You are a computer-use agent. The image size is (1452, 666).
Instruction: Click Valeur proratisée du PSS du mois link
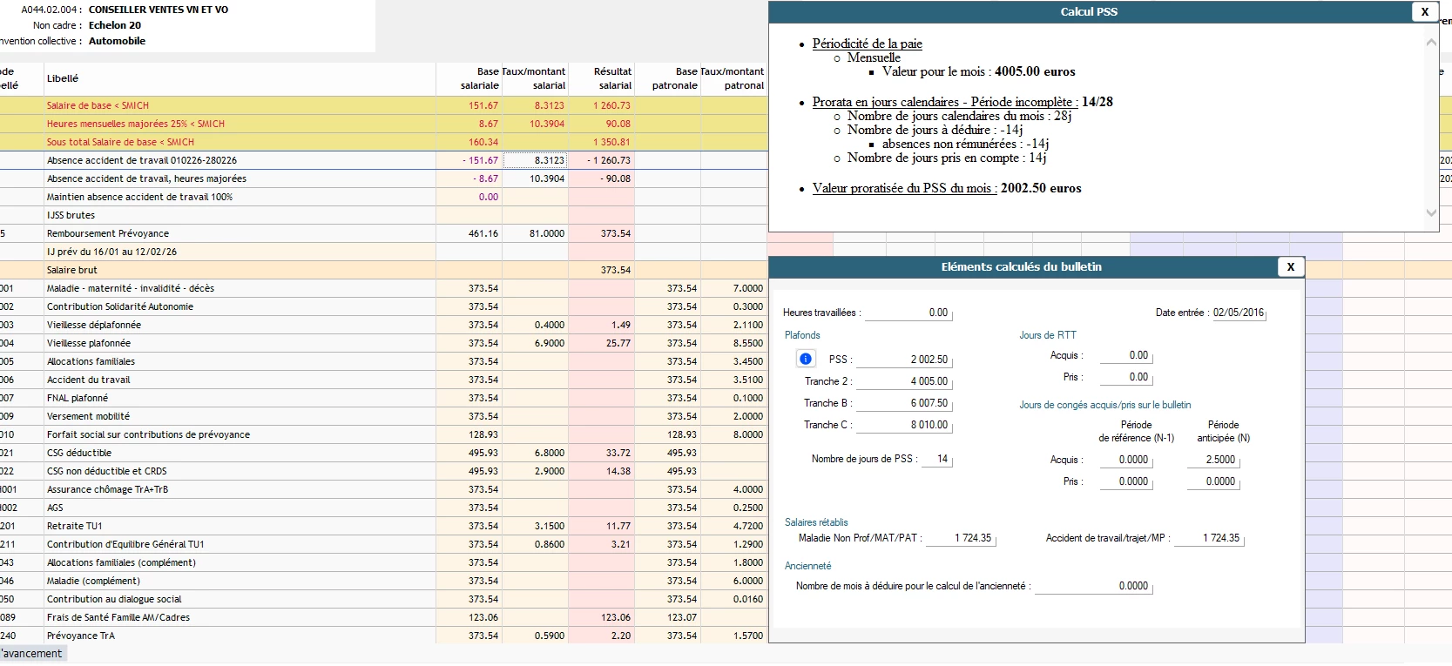pos(905,188)
